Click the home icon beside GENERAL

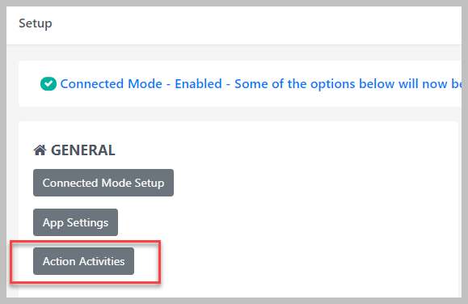[x=40, y=150]
